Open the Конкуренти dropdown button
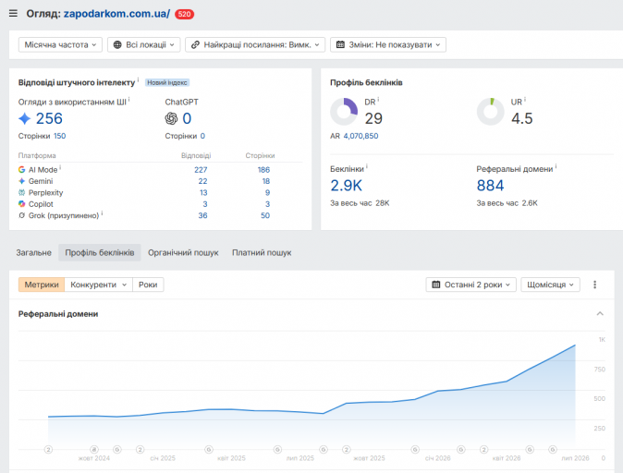Screen dimensions: 623x473 [x=99, y=285]
